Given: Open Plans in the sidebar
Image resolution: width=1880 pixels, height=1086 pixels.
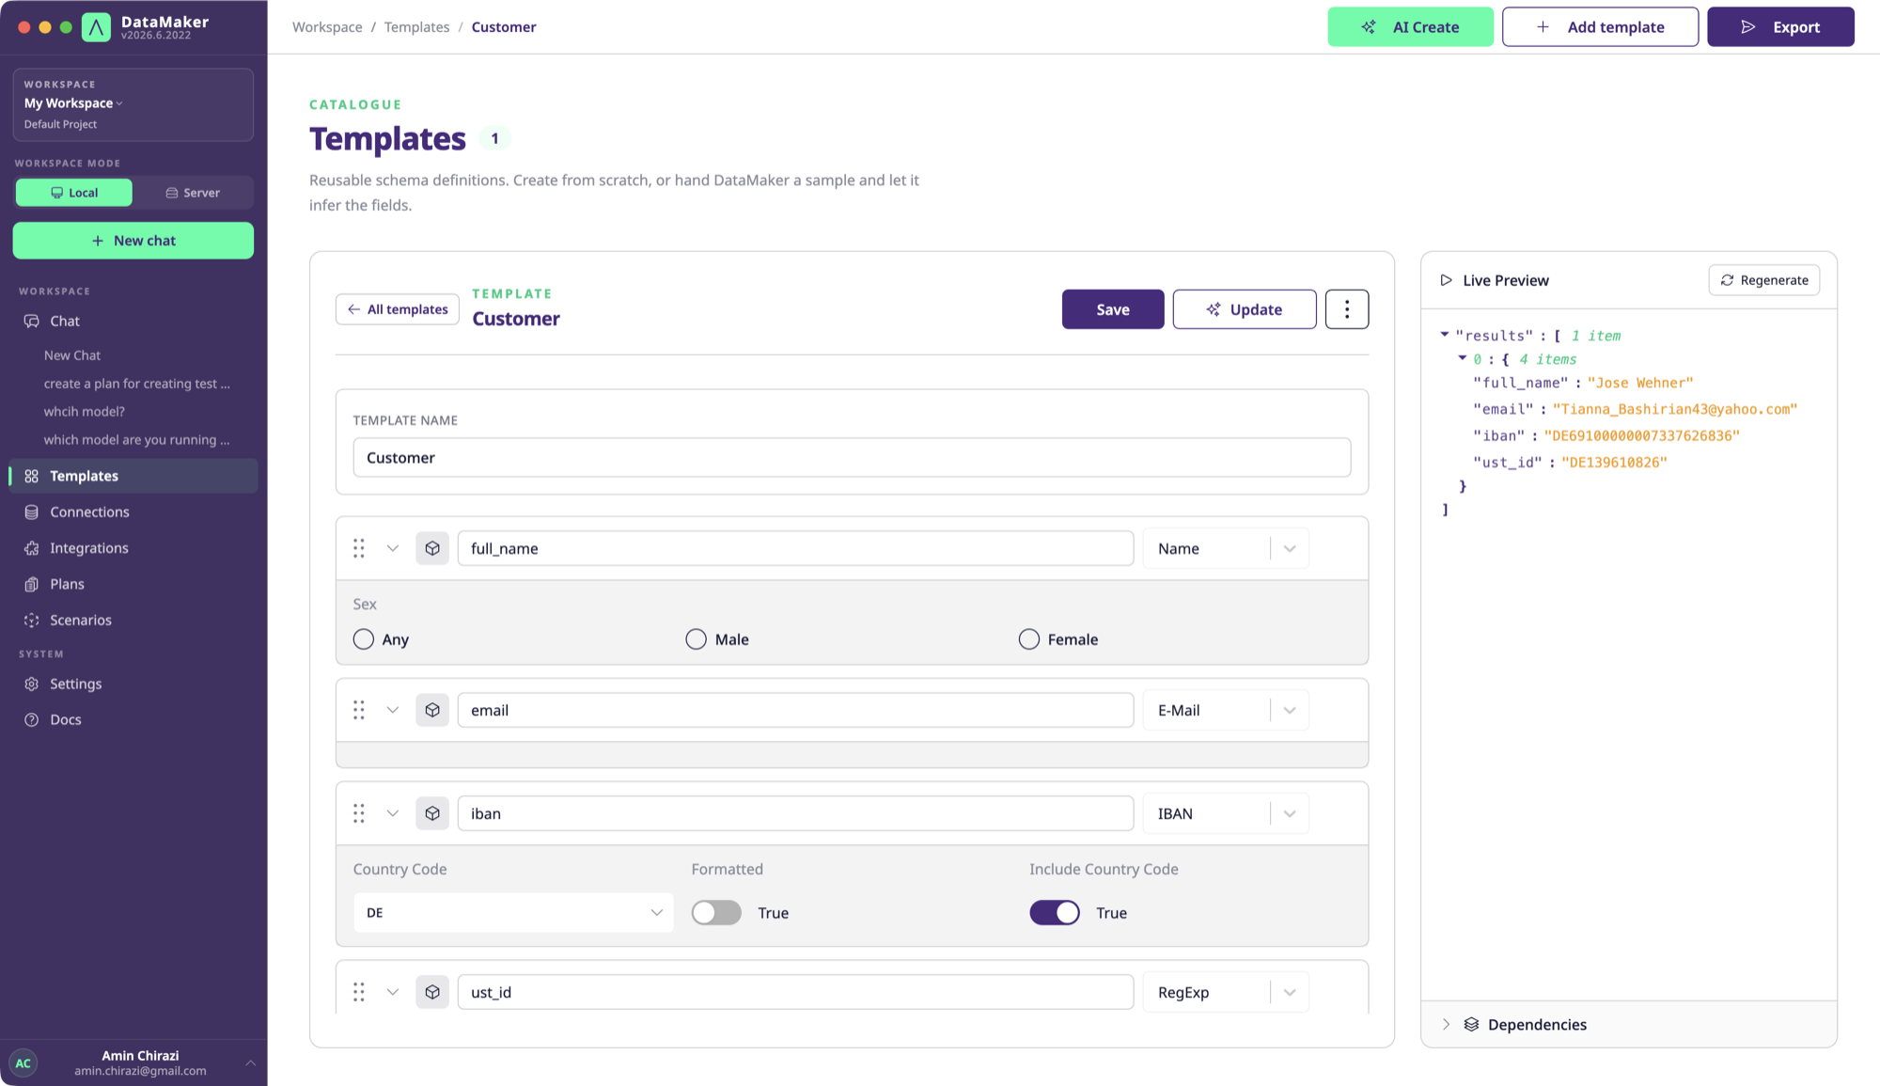Looking at the screenshot, I should (133, 584).
